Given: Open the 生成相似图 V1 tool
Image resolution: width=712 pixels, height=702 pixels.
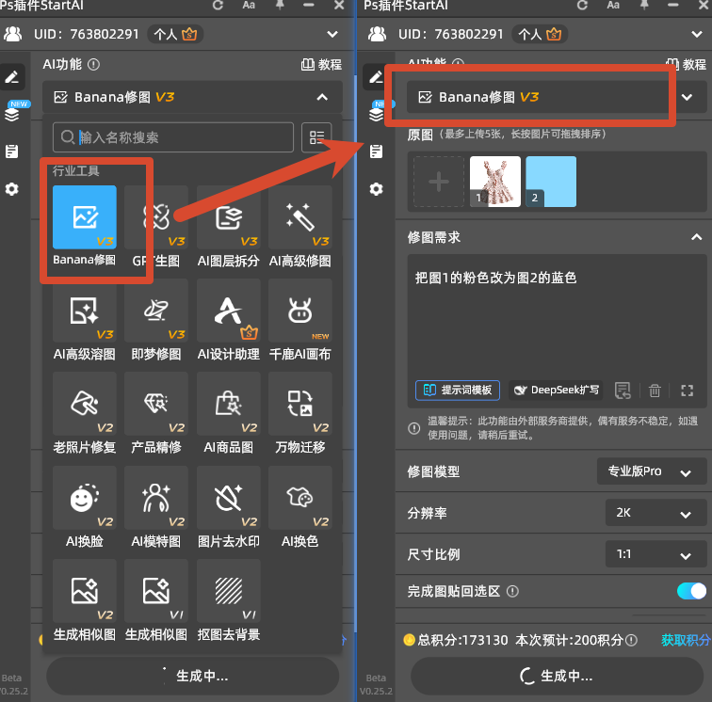Looking at the screenshot, I should coord(156,591).
